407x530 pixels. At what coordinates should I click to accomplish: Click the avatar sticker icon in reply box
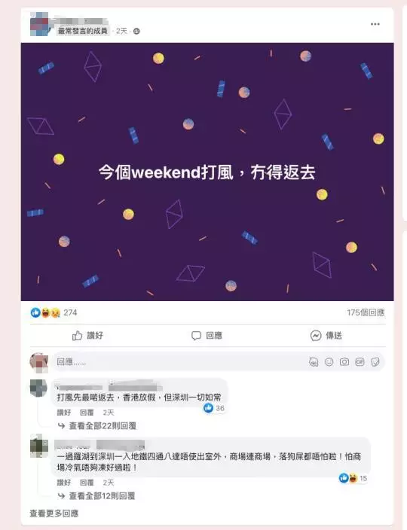(x=314, y=362)
